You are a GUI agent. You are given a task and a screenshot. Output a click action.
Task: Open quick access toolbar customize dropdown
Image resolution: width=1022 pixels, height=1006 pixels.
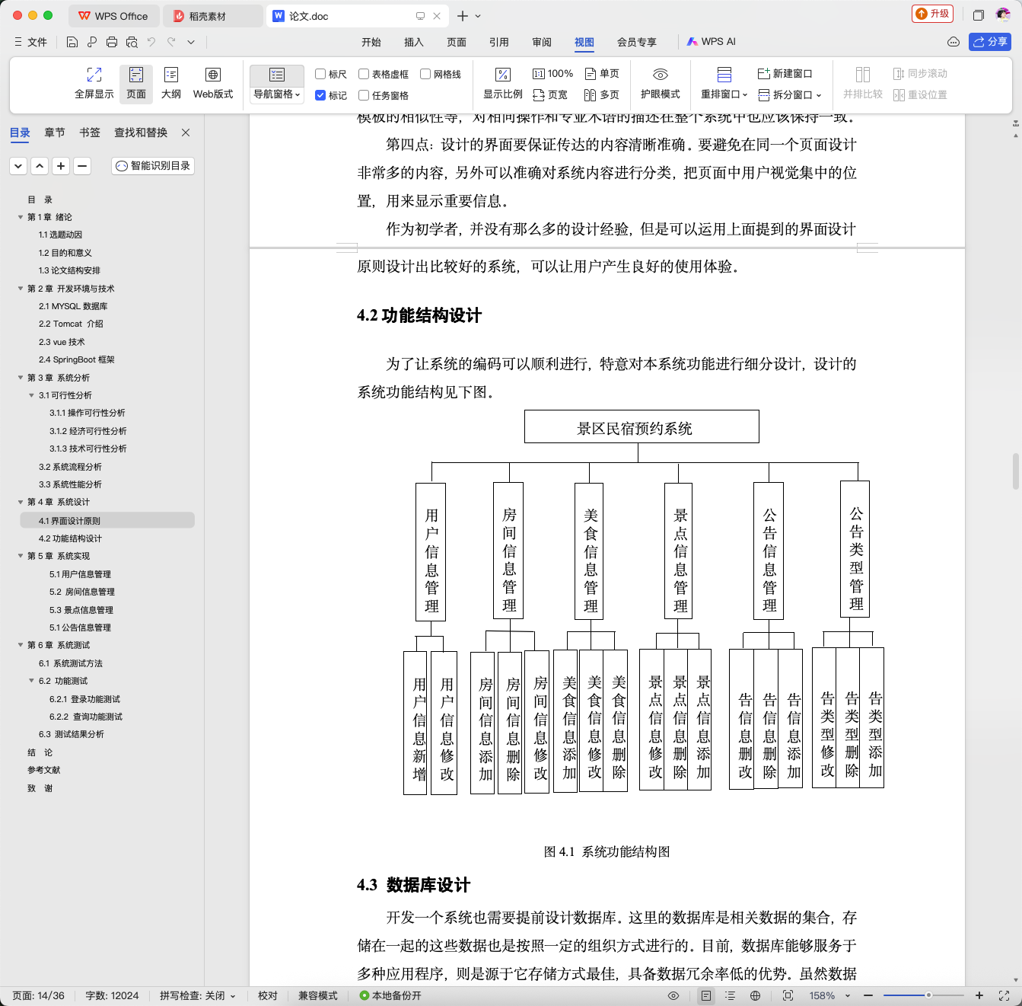click(x=191, y=42)
